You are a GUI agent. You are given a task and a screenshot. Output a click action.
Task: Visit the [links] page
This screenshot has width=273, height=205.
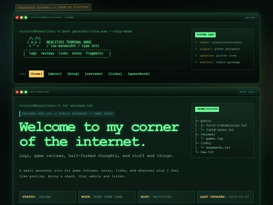(x=115, y=74)
